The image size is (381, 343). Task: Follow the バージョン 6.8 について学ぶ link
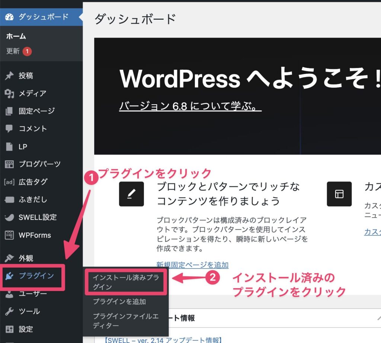(190, 106)
